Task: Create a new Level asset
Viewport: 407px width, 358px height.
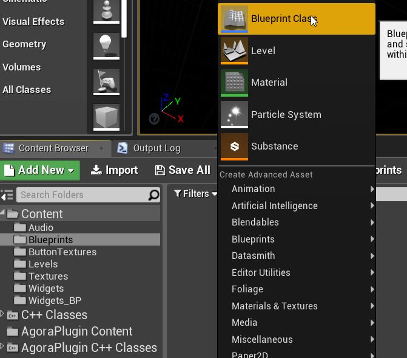Action: (x=297, y=50)
